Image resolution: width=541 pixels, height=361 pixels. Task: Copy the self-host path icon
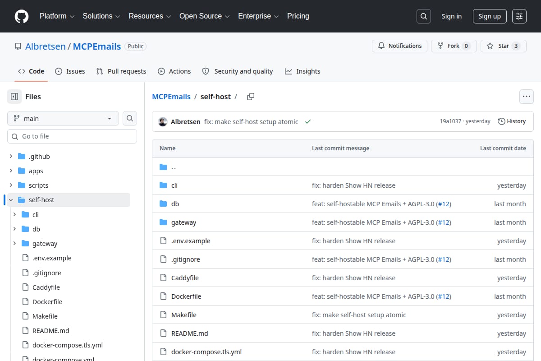click(x=251, y=97)
